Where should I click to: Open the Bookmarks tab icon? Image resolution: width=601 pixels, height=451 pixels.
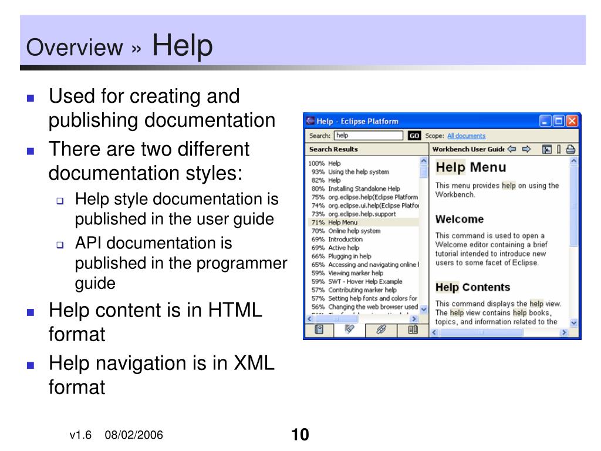coord(413,330)
